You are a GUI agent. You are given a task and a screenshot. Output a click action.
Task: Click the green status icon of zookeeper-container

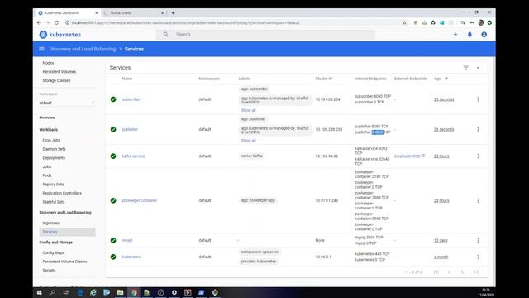[x=113, y=200]
